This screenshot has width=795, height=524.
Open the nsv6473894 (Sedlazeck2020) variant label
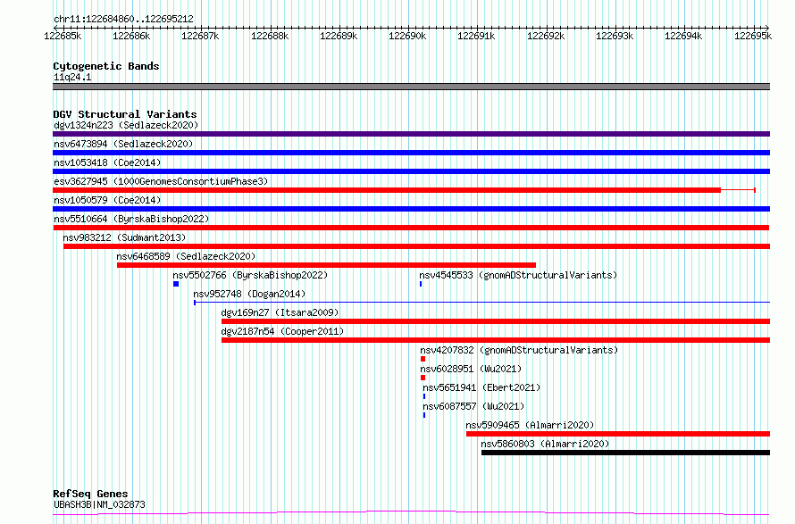point(123,144)
